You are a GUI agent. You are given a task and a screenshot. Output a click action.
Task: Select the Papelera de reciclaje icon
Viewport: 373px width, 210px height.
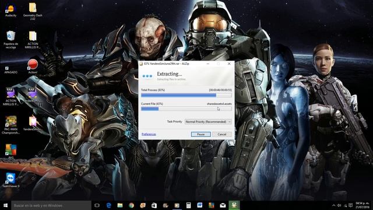point(10,40)
